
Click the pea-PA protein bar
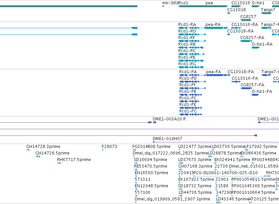(218, 75)
